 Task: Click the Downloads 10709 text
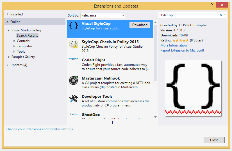tap(174, 35)
